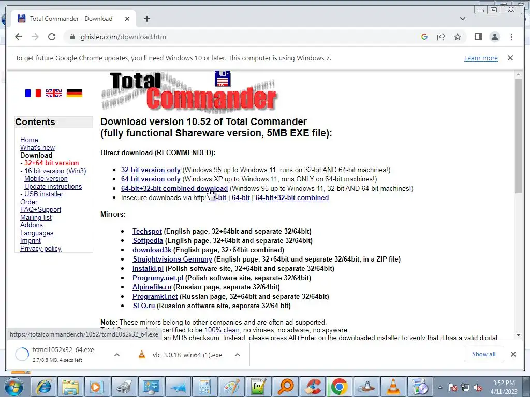This screenshot has width=530, height=397.
Task: Open the Learn more link
Action: point(481,58)
